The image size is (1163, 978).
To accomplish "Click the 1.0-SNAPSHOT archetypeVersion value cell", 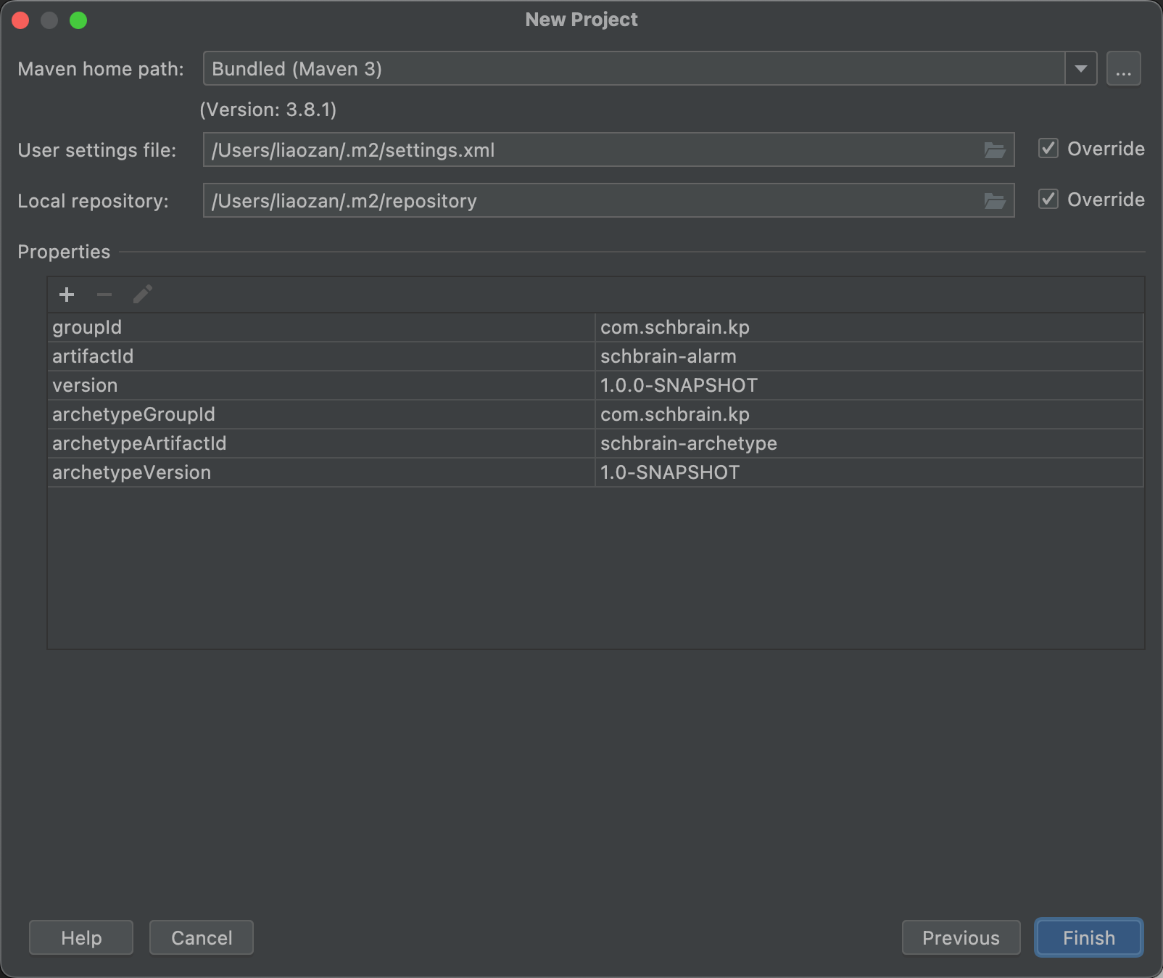I will 869,472.
